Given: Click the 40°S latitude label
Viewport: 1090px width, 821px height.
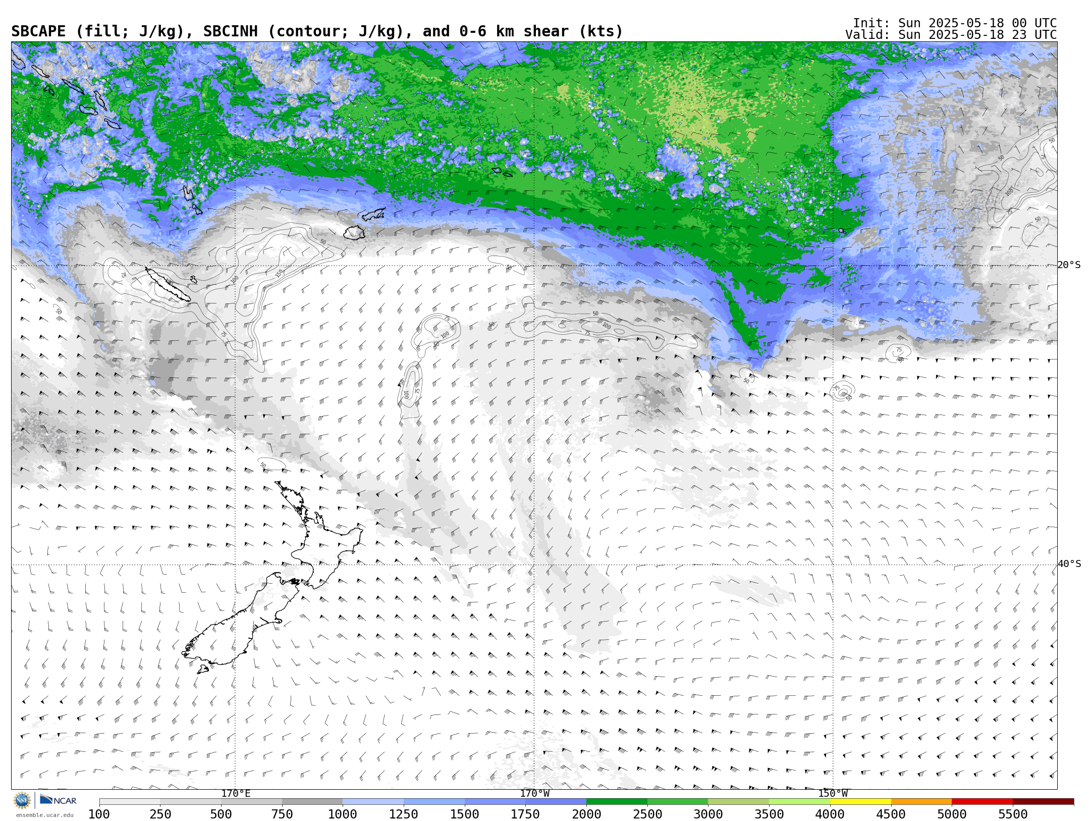Looking at the screenshot, I should [1069, 564].
